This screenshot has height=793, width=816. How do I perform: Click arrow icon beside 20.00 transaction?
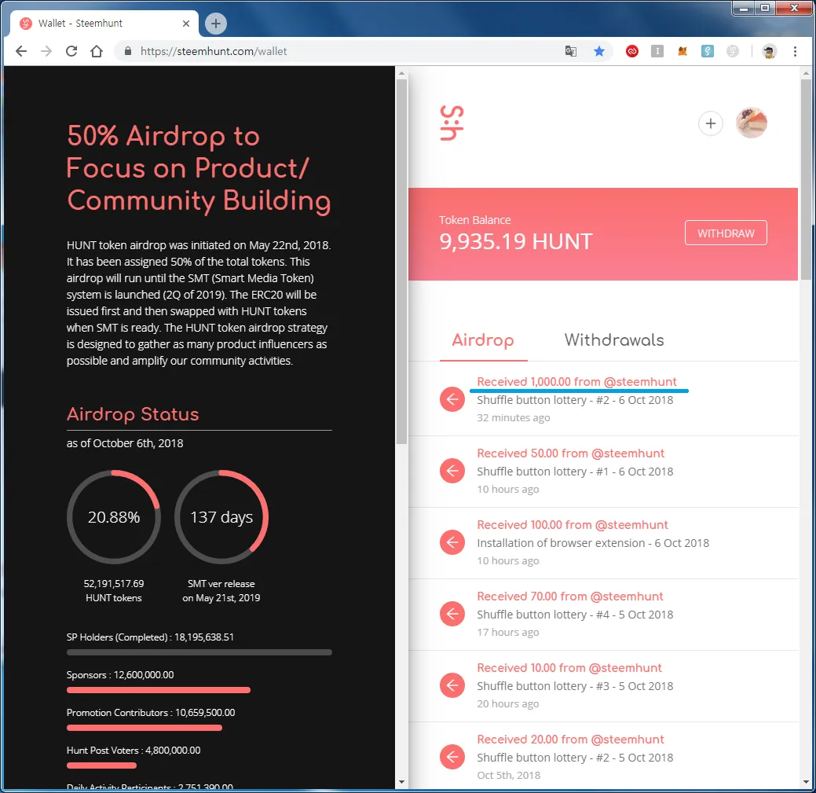(x=452, y=757)
